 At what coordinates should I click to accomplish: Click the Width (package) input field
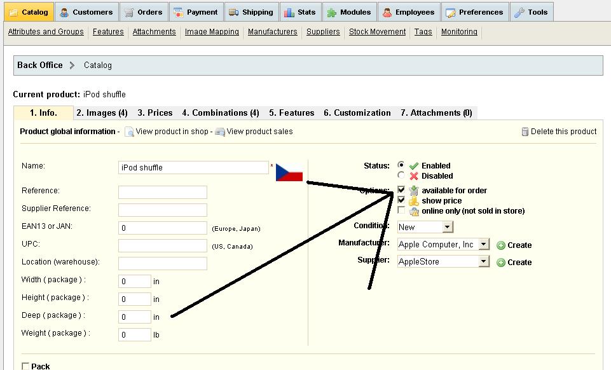point(134,281)
